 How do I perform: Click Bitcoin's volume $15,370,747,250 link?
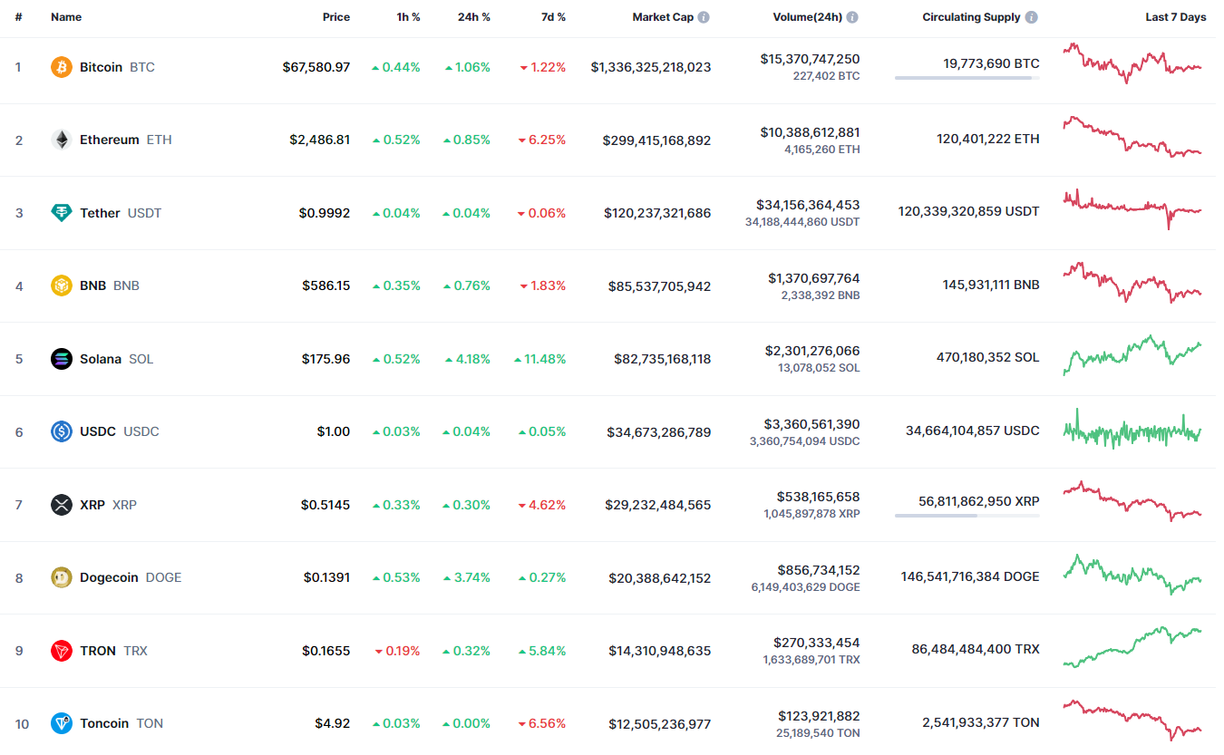click(x=810, y=59)
